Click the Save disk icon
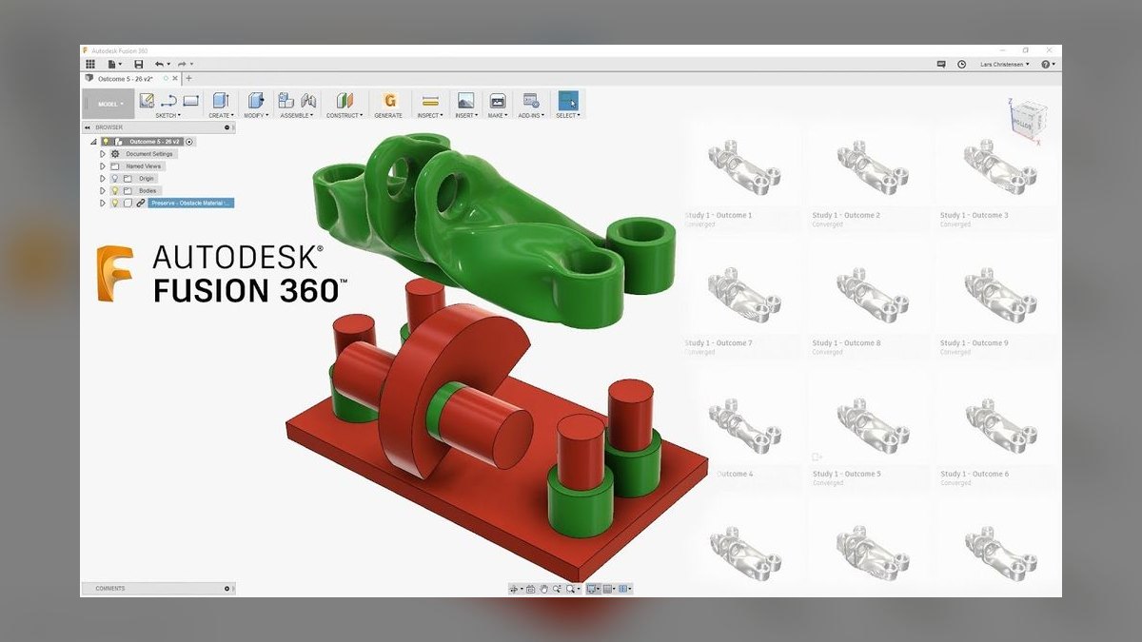The width and height of the screenshot is (1142, 642). (x=139, y=64)
